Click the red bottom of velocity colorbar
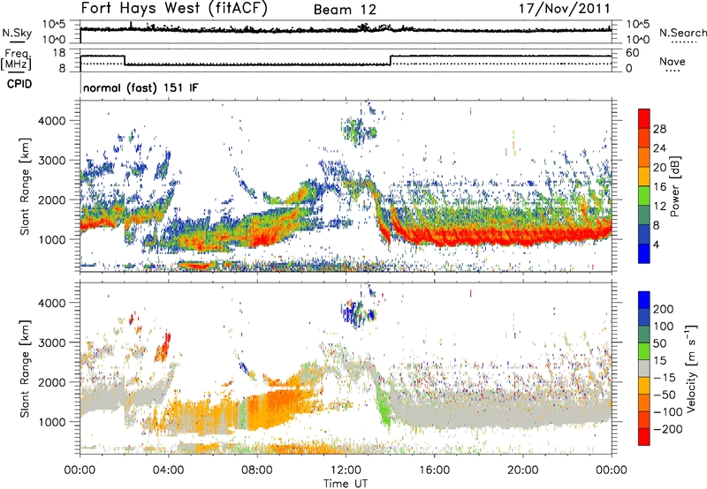707x489 pixels. tap(644, 437)
